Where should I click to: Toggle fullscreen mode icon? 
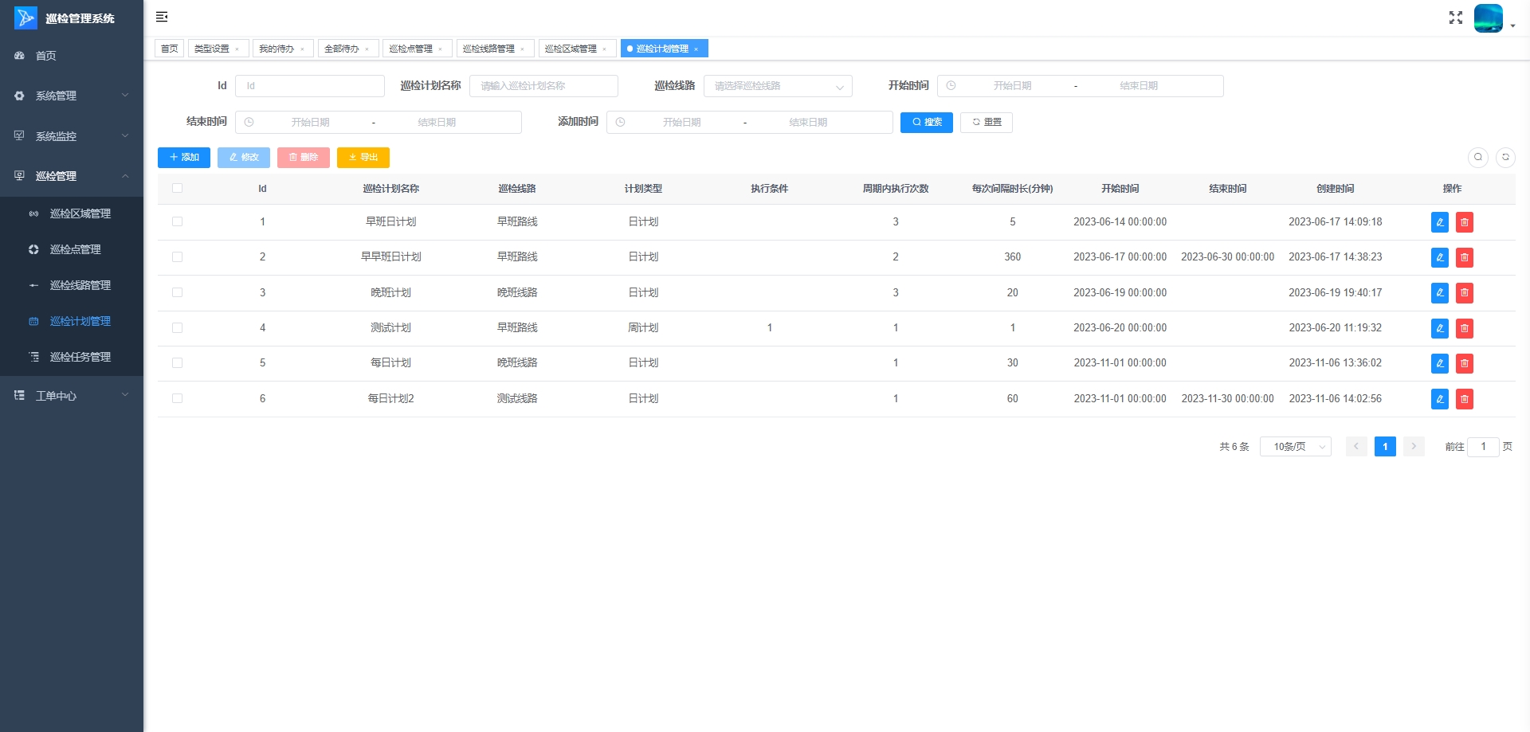(x=1455, y=18)
